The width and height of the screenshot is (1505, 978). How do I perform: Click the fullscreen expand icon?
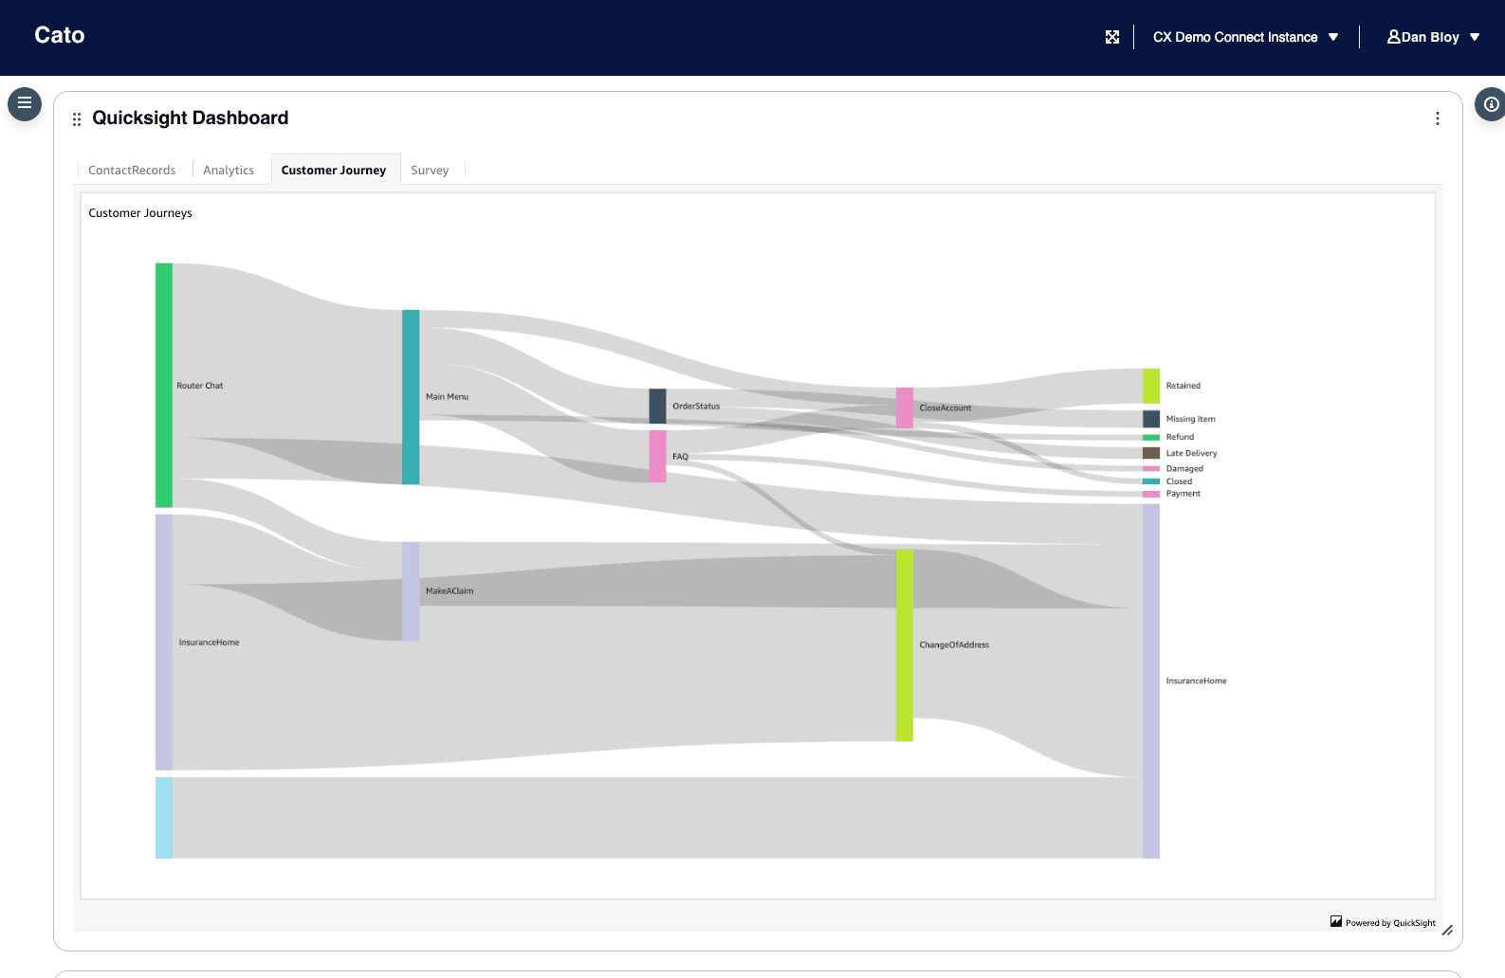pyautogui.click(x=1112, y=37)
